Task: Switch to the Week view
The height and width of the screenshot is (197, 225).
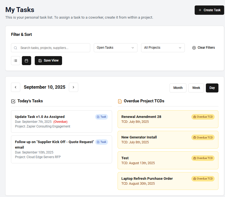Action: pos(196,88)
